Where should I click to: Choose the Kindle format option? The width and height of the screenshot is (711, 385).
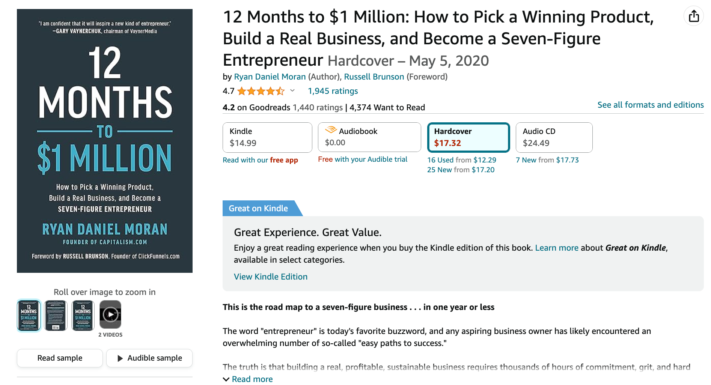267,137
